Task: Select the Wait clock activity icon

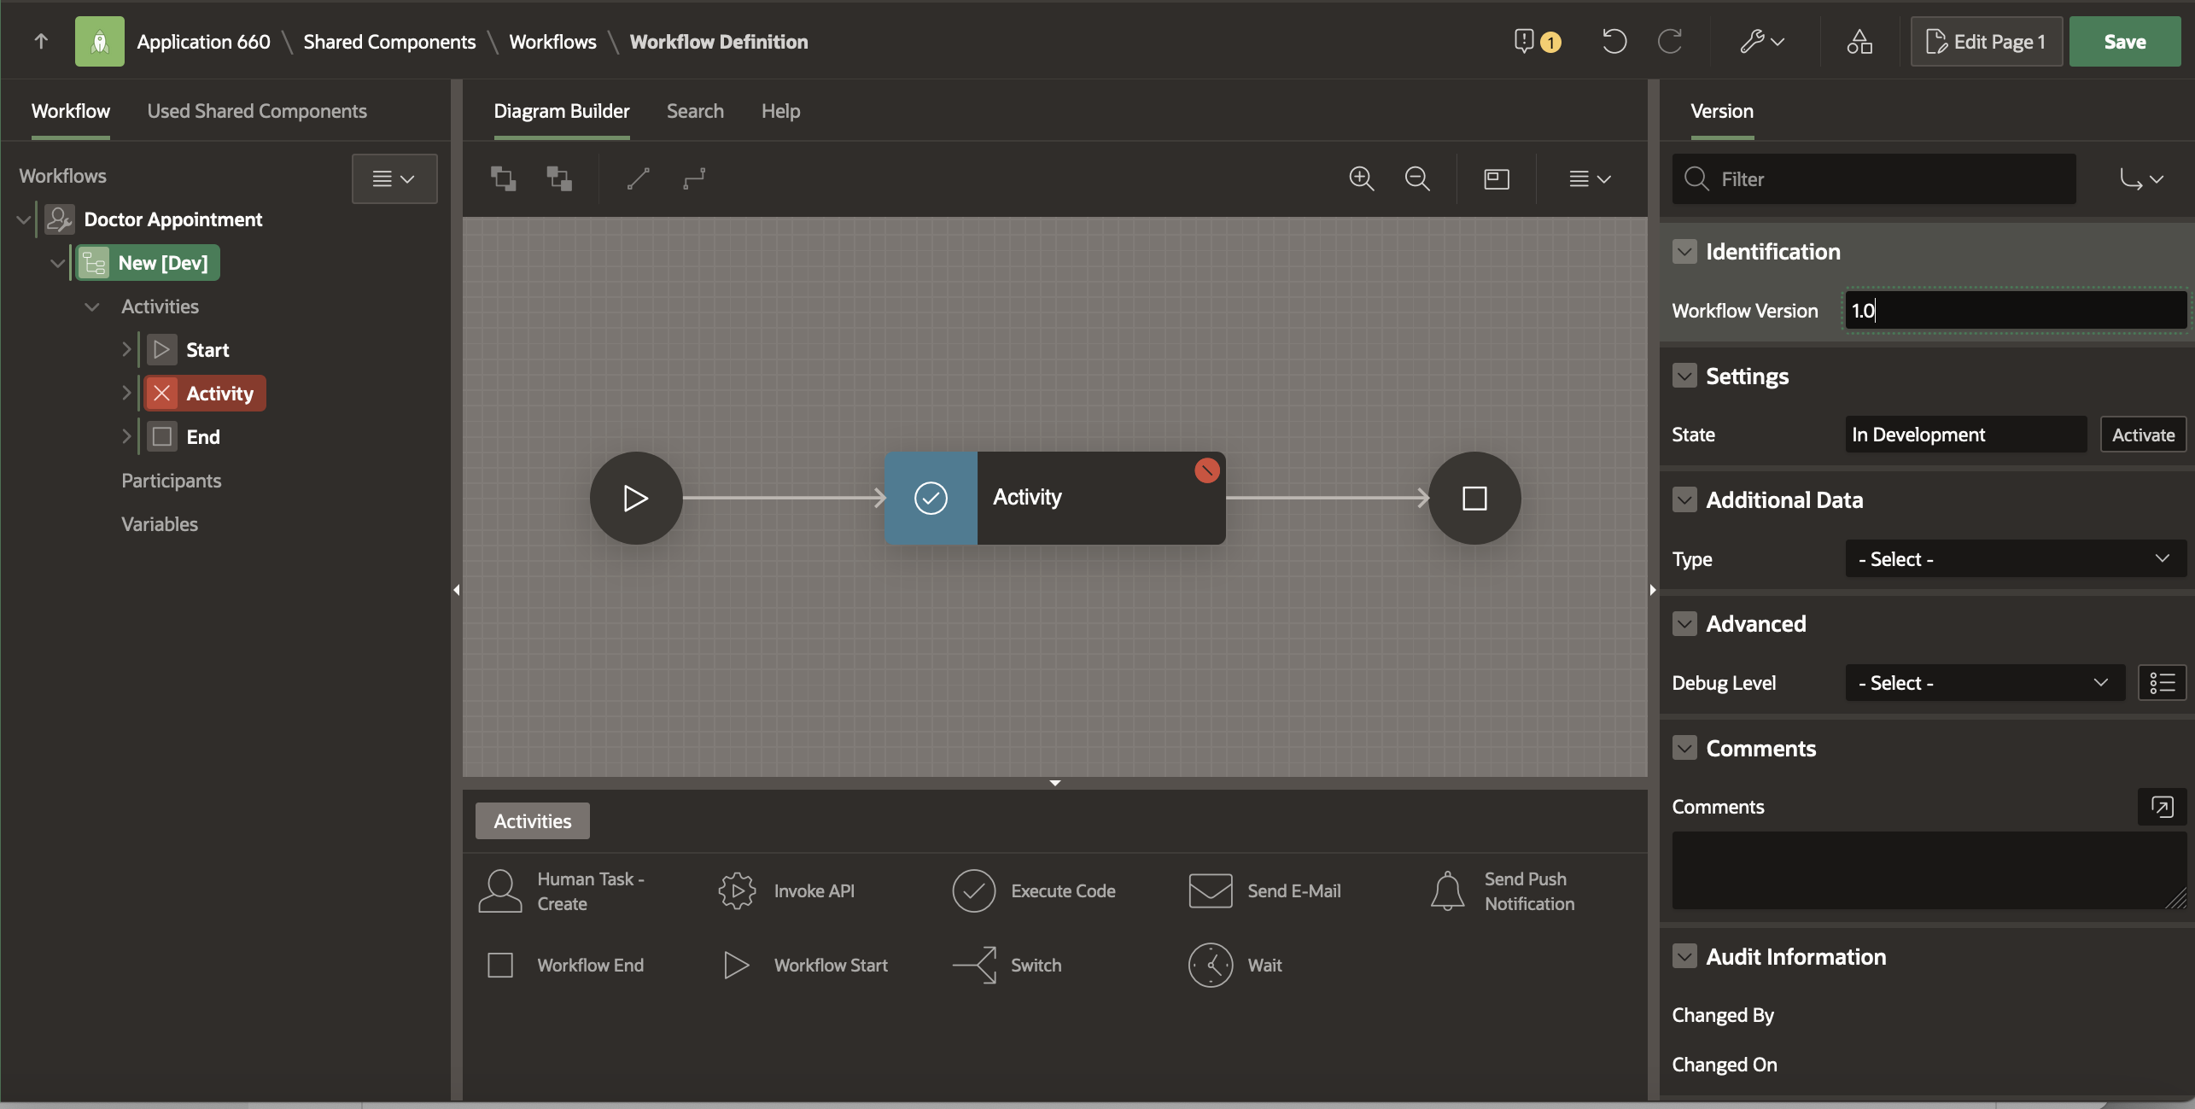Action: [1210, 965]
